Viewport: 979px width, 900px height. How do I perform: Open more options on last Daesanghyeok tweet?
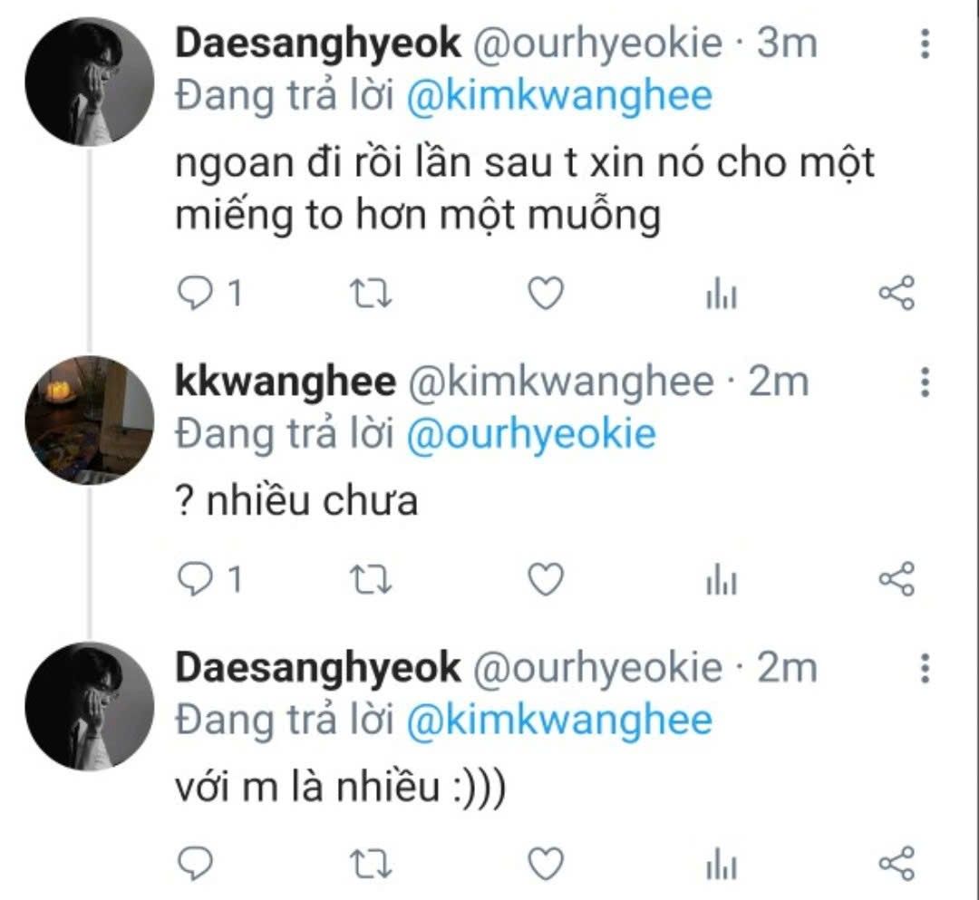tap(925, 668)
